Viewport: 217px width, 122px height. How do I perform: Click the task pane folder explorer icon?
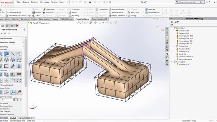click(x=167, y=36)
